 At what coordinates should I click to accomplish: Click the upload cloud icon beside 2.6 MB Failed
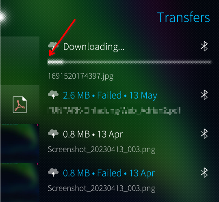(53, 95)
